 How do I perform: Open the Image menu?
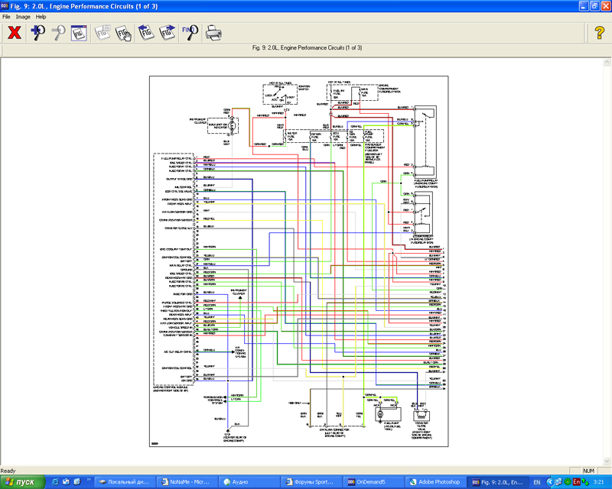pyautogui.click(x=23, y=16)
